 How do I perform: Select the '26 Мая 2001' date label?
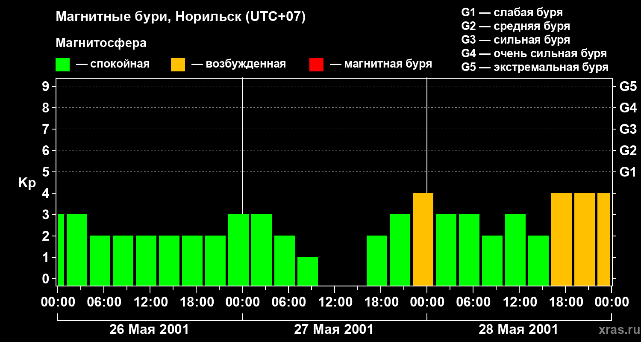(149, 330)
